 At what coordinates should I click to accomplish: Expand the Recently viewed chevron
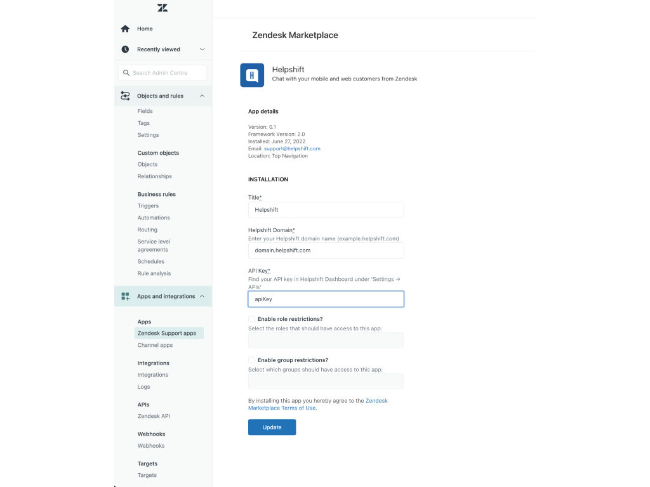pyautogui.click(x=202, y=49)
